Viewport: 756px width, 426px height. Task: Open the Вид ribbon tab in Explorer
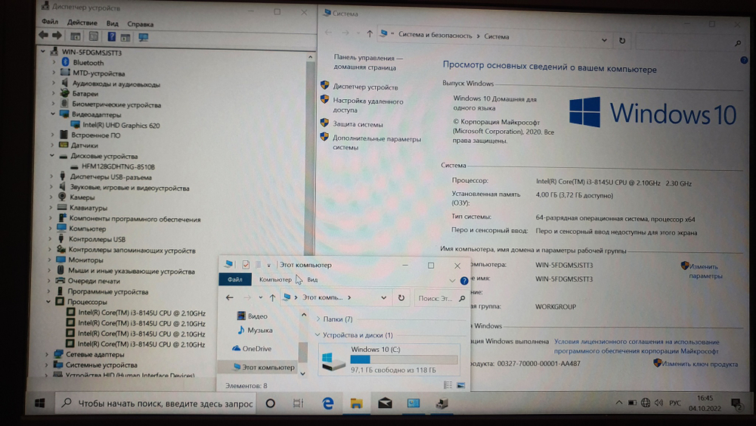point(312,280)
